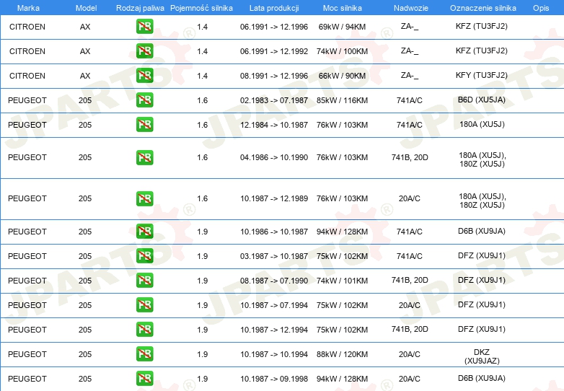Select the 10.1987 -> 09.1998 production years cell
The height and width of the screenshot is (391, 564).
(x=274, y=379)
